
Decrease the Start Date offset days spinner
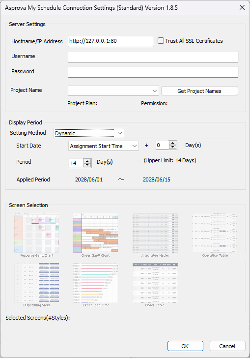tap(173, 147)
